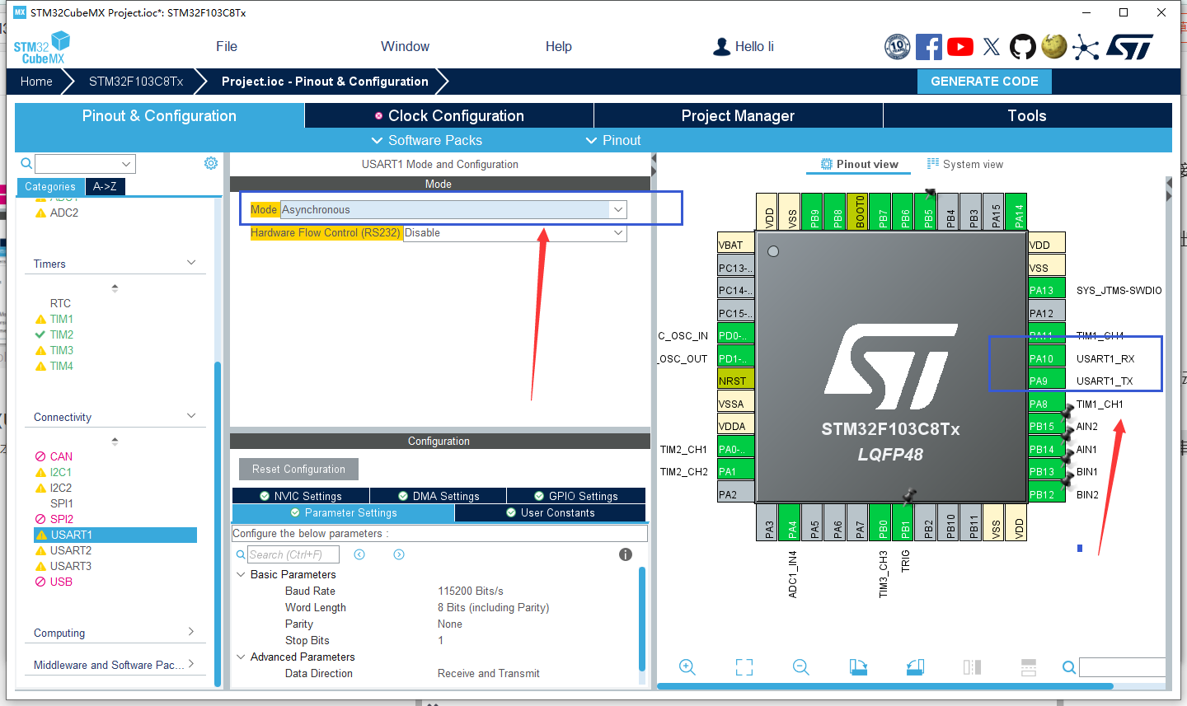Open the GPIO Settings tab

tap(576, 496)
